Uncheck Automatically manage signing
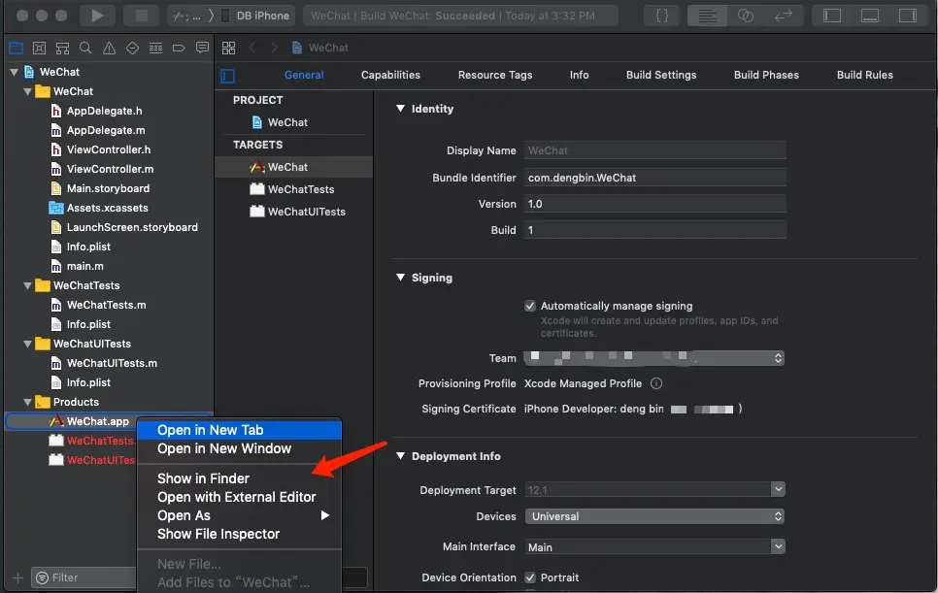This screenshot has width=938, height=593. pos(530,306)
